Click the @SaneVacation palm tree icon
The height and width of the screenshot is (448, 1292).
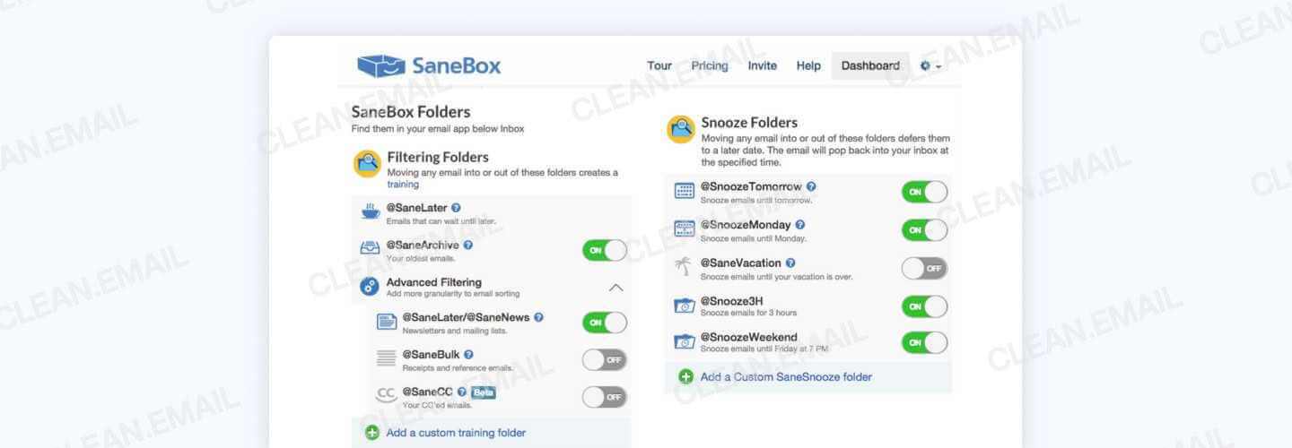click(684, 267)
